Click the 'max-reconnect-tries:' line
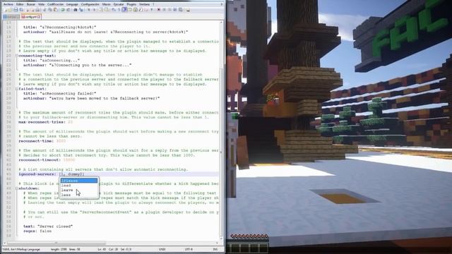The width and height of the screenshot is (452, 254). point(45,122)
